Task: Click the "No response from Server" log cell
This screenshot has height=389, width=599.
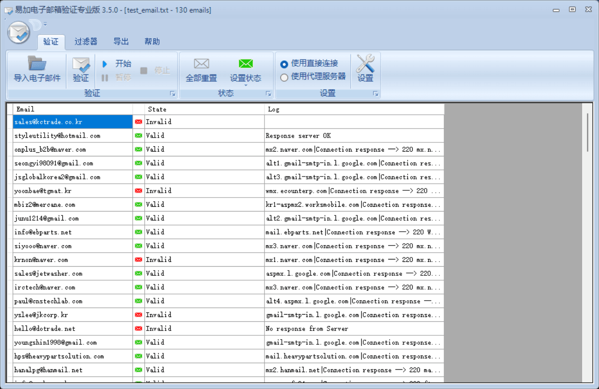Action: [355, 329]
